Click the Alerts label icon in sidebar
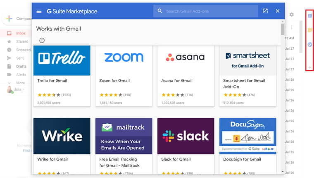Viewport: 314px width, 178px height. coord(9,75)
